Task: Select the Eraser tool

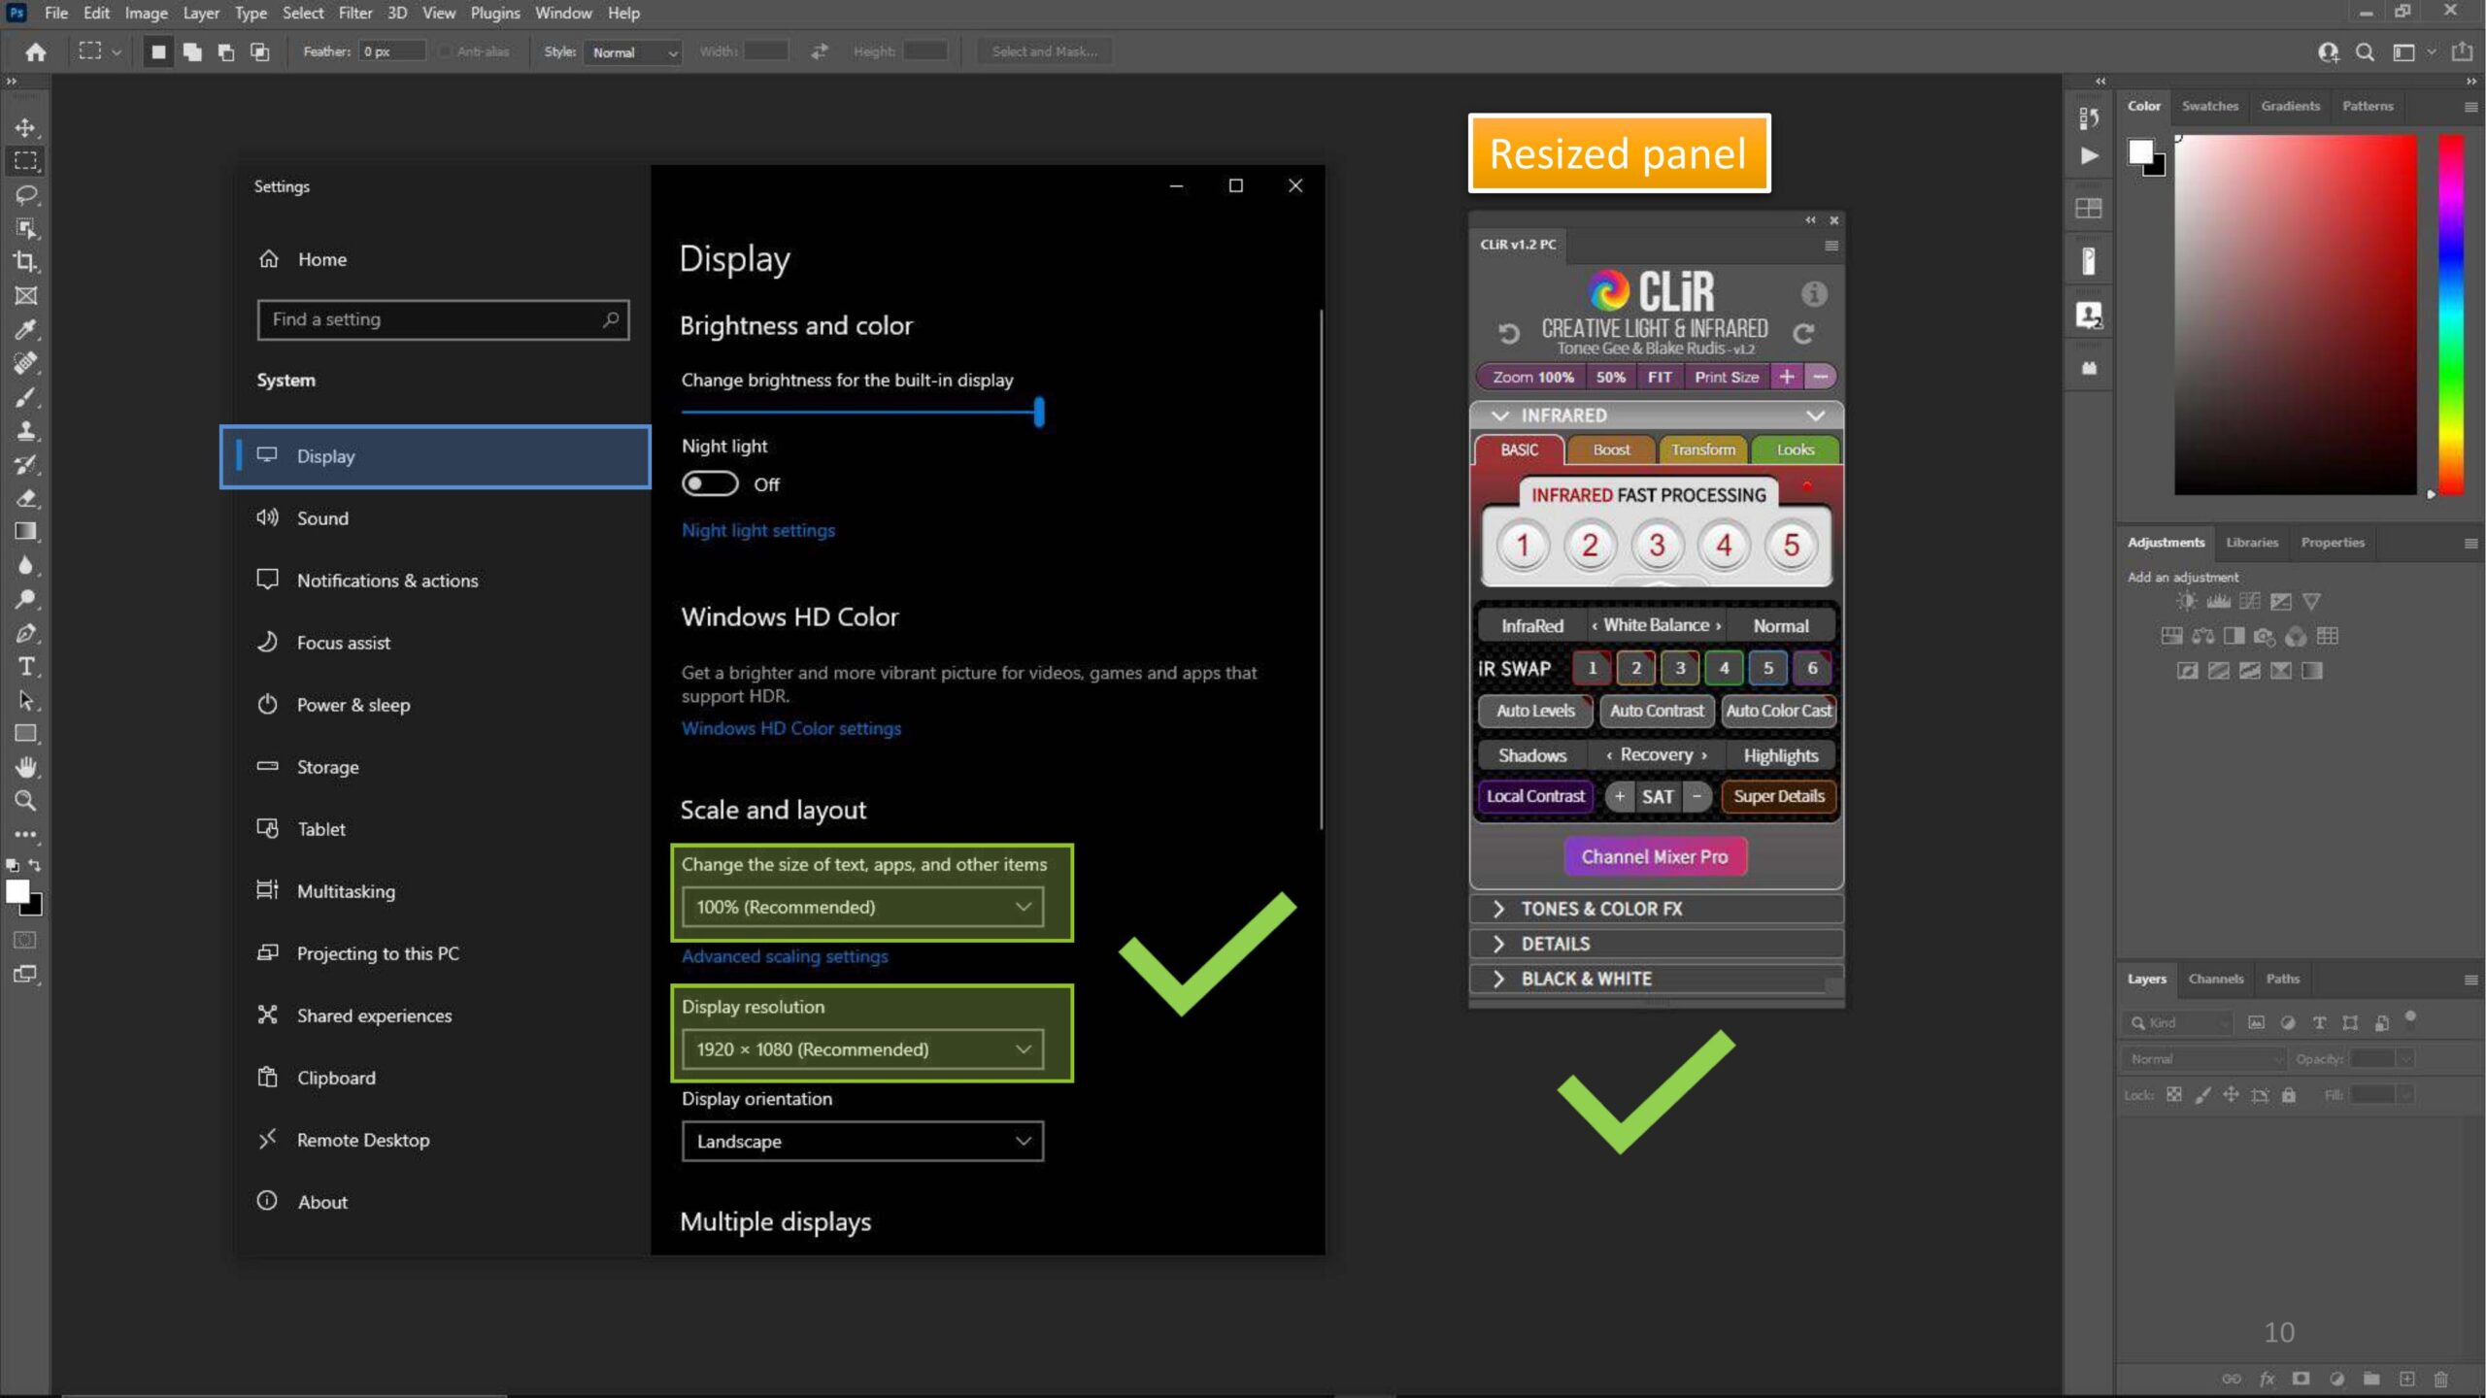Action: [x=26, y=498]
